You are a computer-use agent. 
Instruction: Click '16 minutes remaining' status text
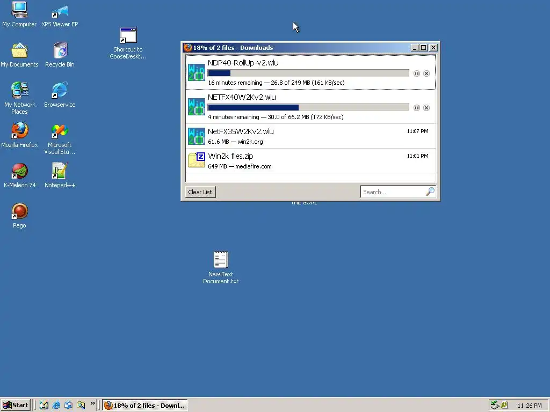pyautogui.click(x=235, y=83)
